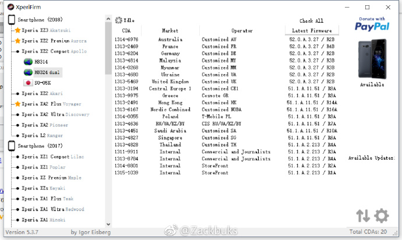The height and width of the screenshot is (240, 402).
Task: Click the Donate with PayPal logo
Action: coord(372,24)
